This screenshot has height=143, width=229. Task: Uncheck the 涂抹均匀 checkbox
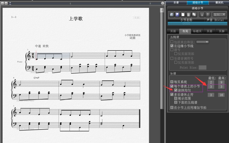(176, 90)
